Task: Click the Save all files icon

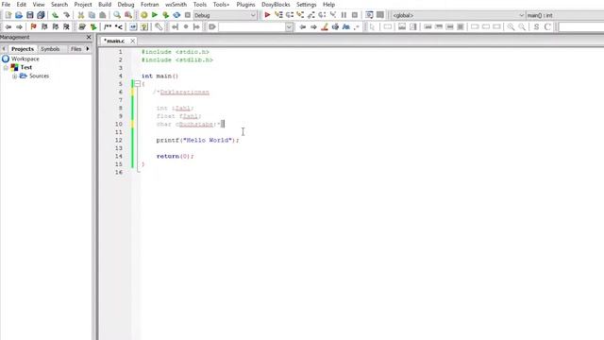Action: click(41, 15)
